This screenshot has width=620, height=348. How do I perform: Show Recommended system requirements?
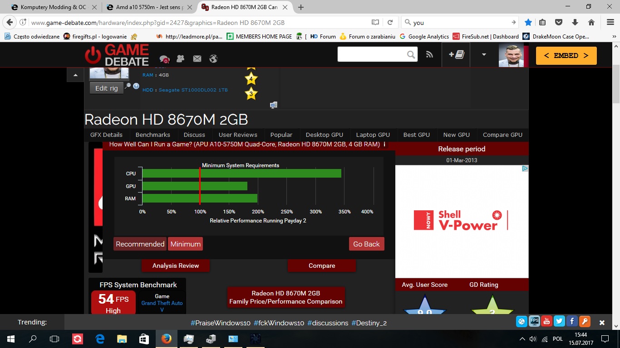140,244
